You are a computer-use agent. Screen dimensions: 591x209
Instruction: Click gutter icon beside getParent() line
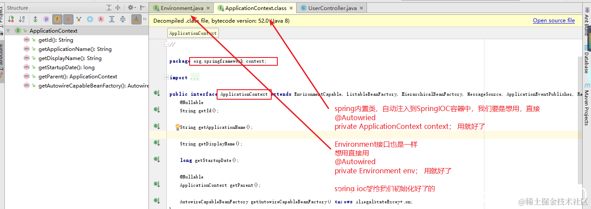click(x=156, y=184)
